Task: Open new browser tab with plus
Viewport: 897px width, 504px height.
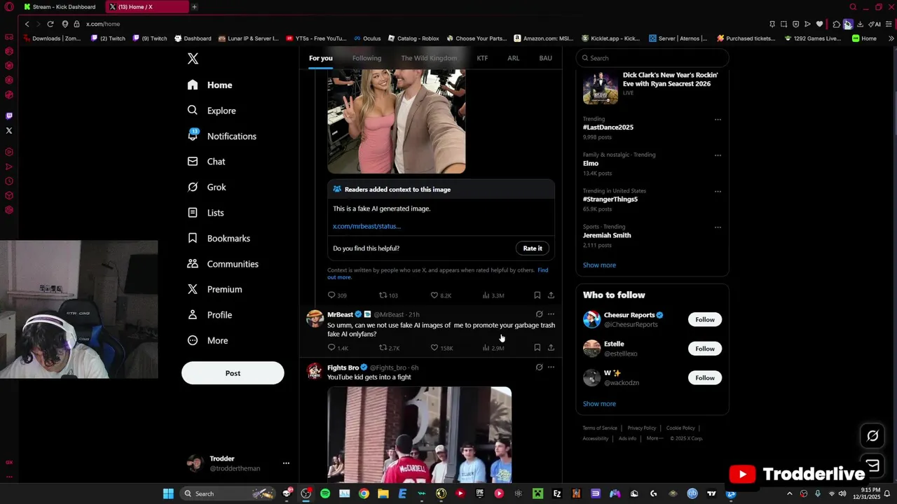Action: click(194, 7)
